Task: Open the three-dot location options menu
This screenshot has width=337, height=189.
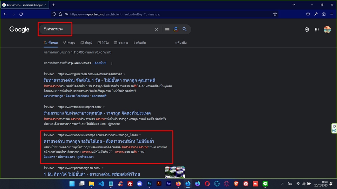Action: 112,63
